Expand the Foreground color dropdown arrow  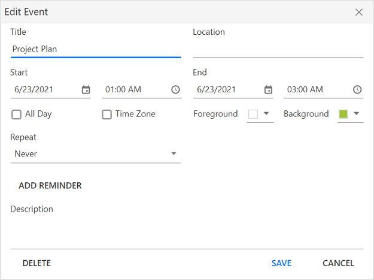point(266,114)
